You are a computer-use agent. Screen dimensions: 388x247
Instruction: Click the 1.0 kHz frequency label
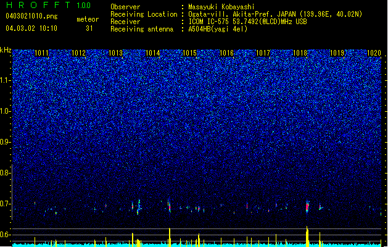[6, 111]
